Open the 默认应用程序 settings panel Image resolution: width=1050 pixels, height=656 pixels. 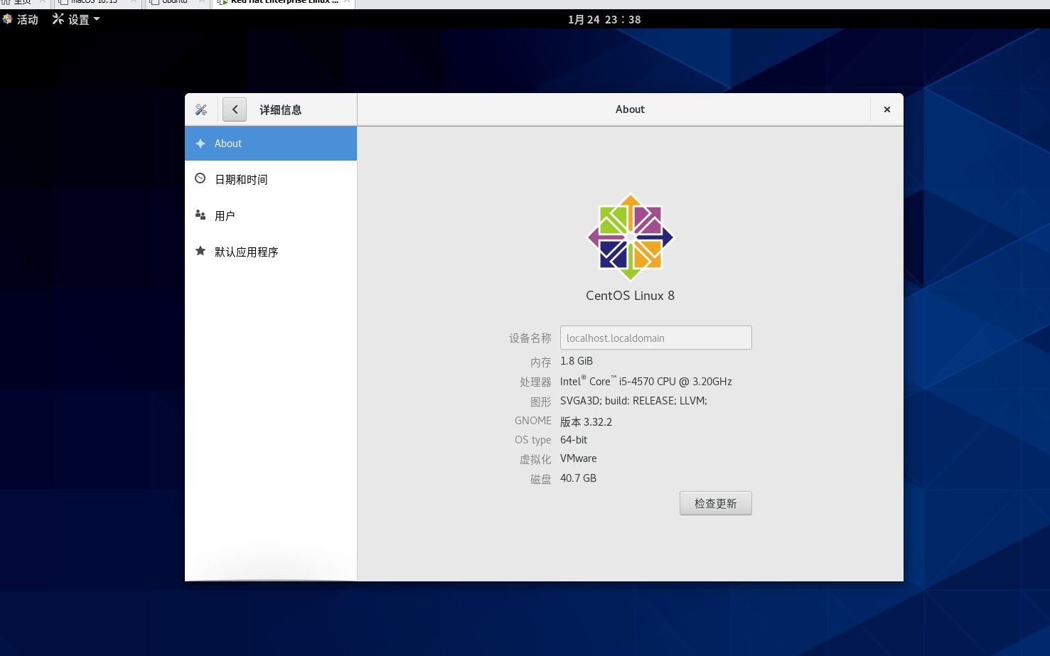coord(247,252)
